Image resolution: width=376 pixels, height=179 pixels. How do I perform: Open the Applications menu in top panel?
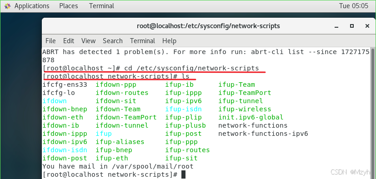[32, 6]
